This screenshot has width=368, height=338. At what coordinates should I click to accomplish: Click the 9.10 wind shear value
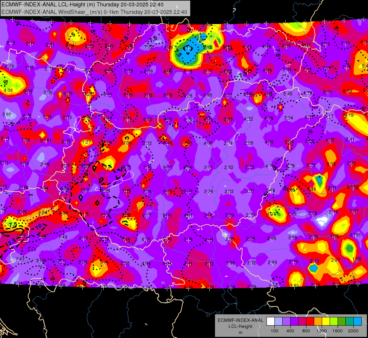[x=83, y=238]
